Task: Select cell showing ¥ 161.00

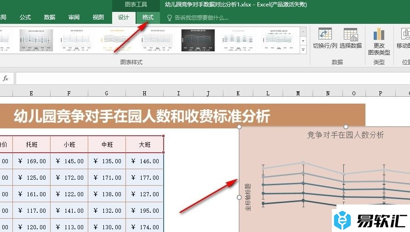Action: (32, 194)
